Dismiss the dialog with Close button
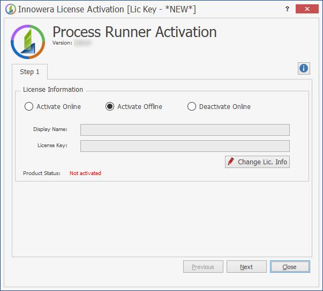323x291 pixels. click(290, 267)
